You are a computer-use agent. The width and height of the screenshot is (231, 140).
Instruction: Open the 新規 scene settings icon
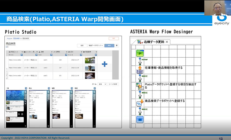pos(95,88)
